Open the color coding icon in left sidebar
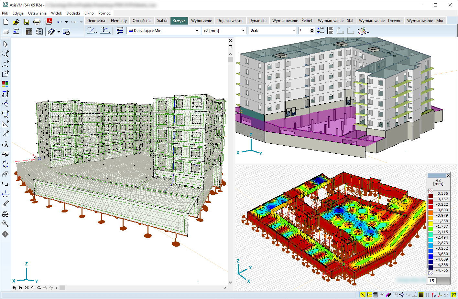The width and height of the screenshot is (458, 299). pos(5,84)
